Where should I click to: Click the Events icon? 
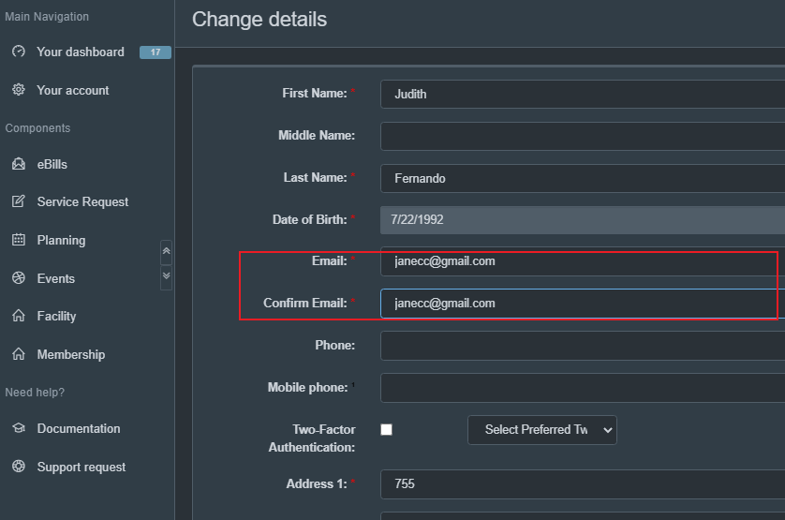tap(18, 278)
